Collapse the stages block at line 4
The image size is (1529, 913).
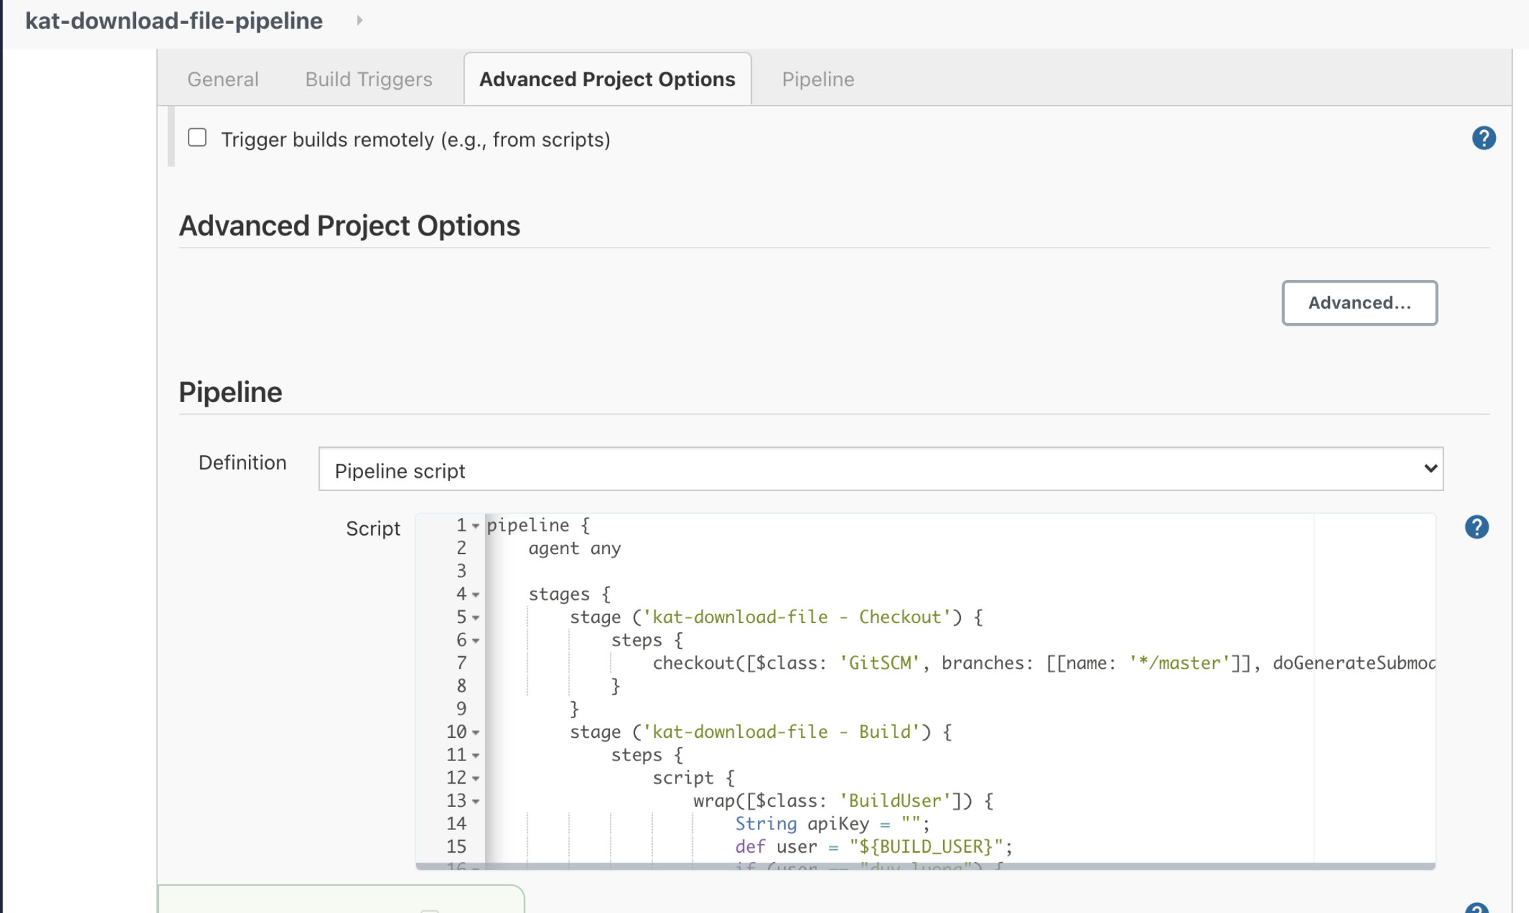pos(476,595)
